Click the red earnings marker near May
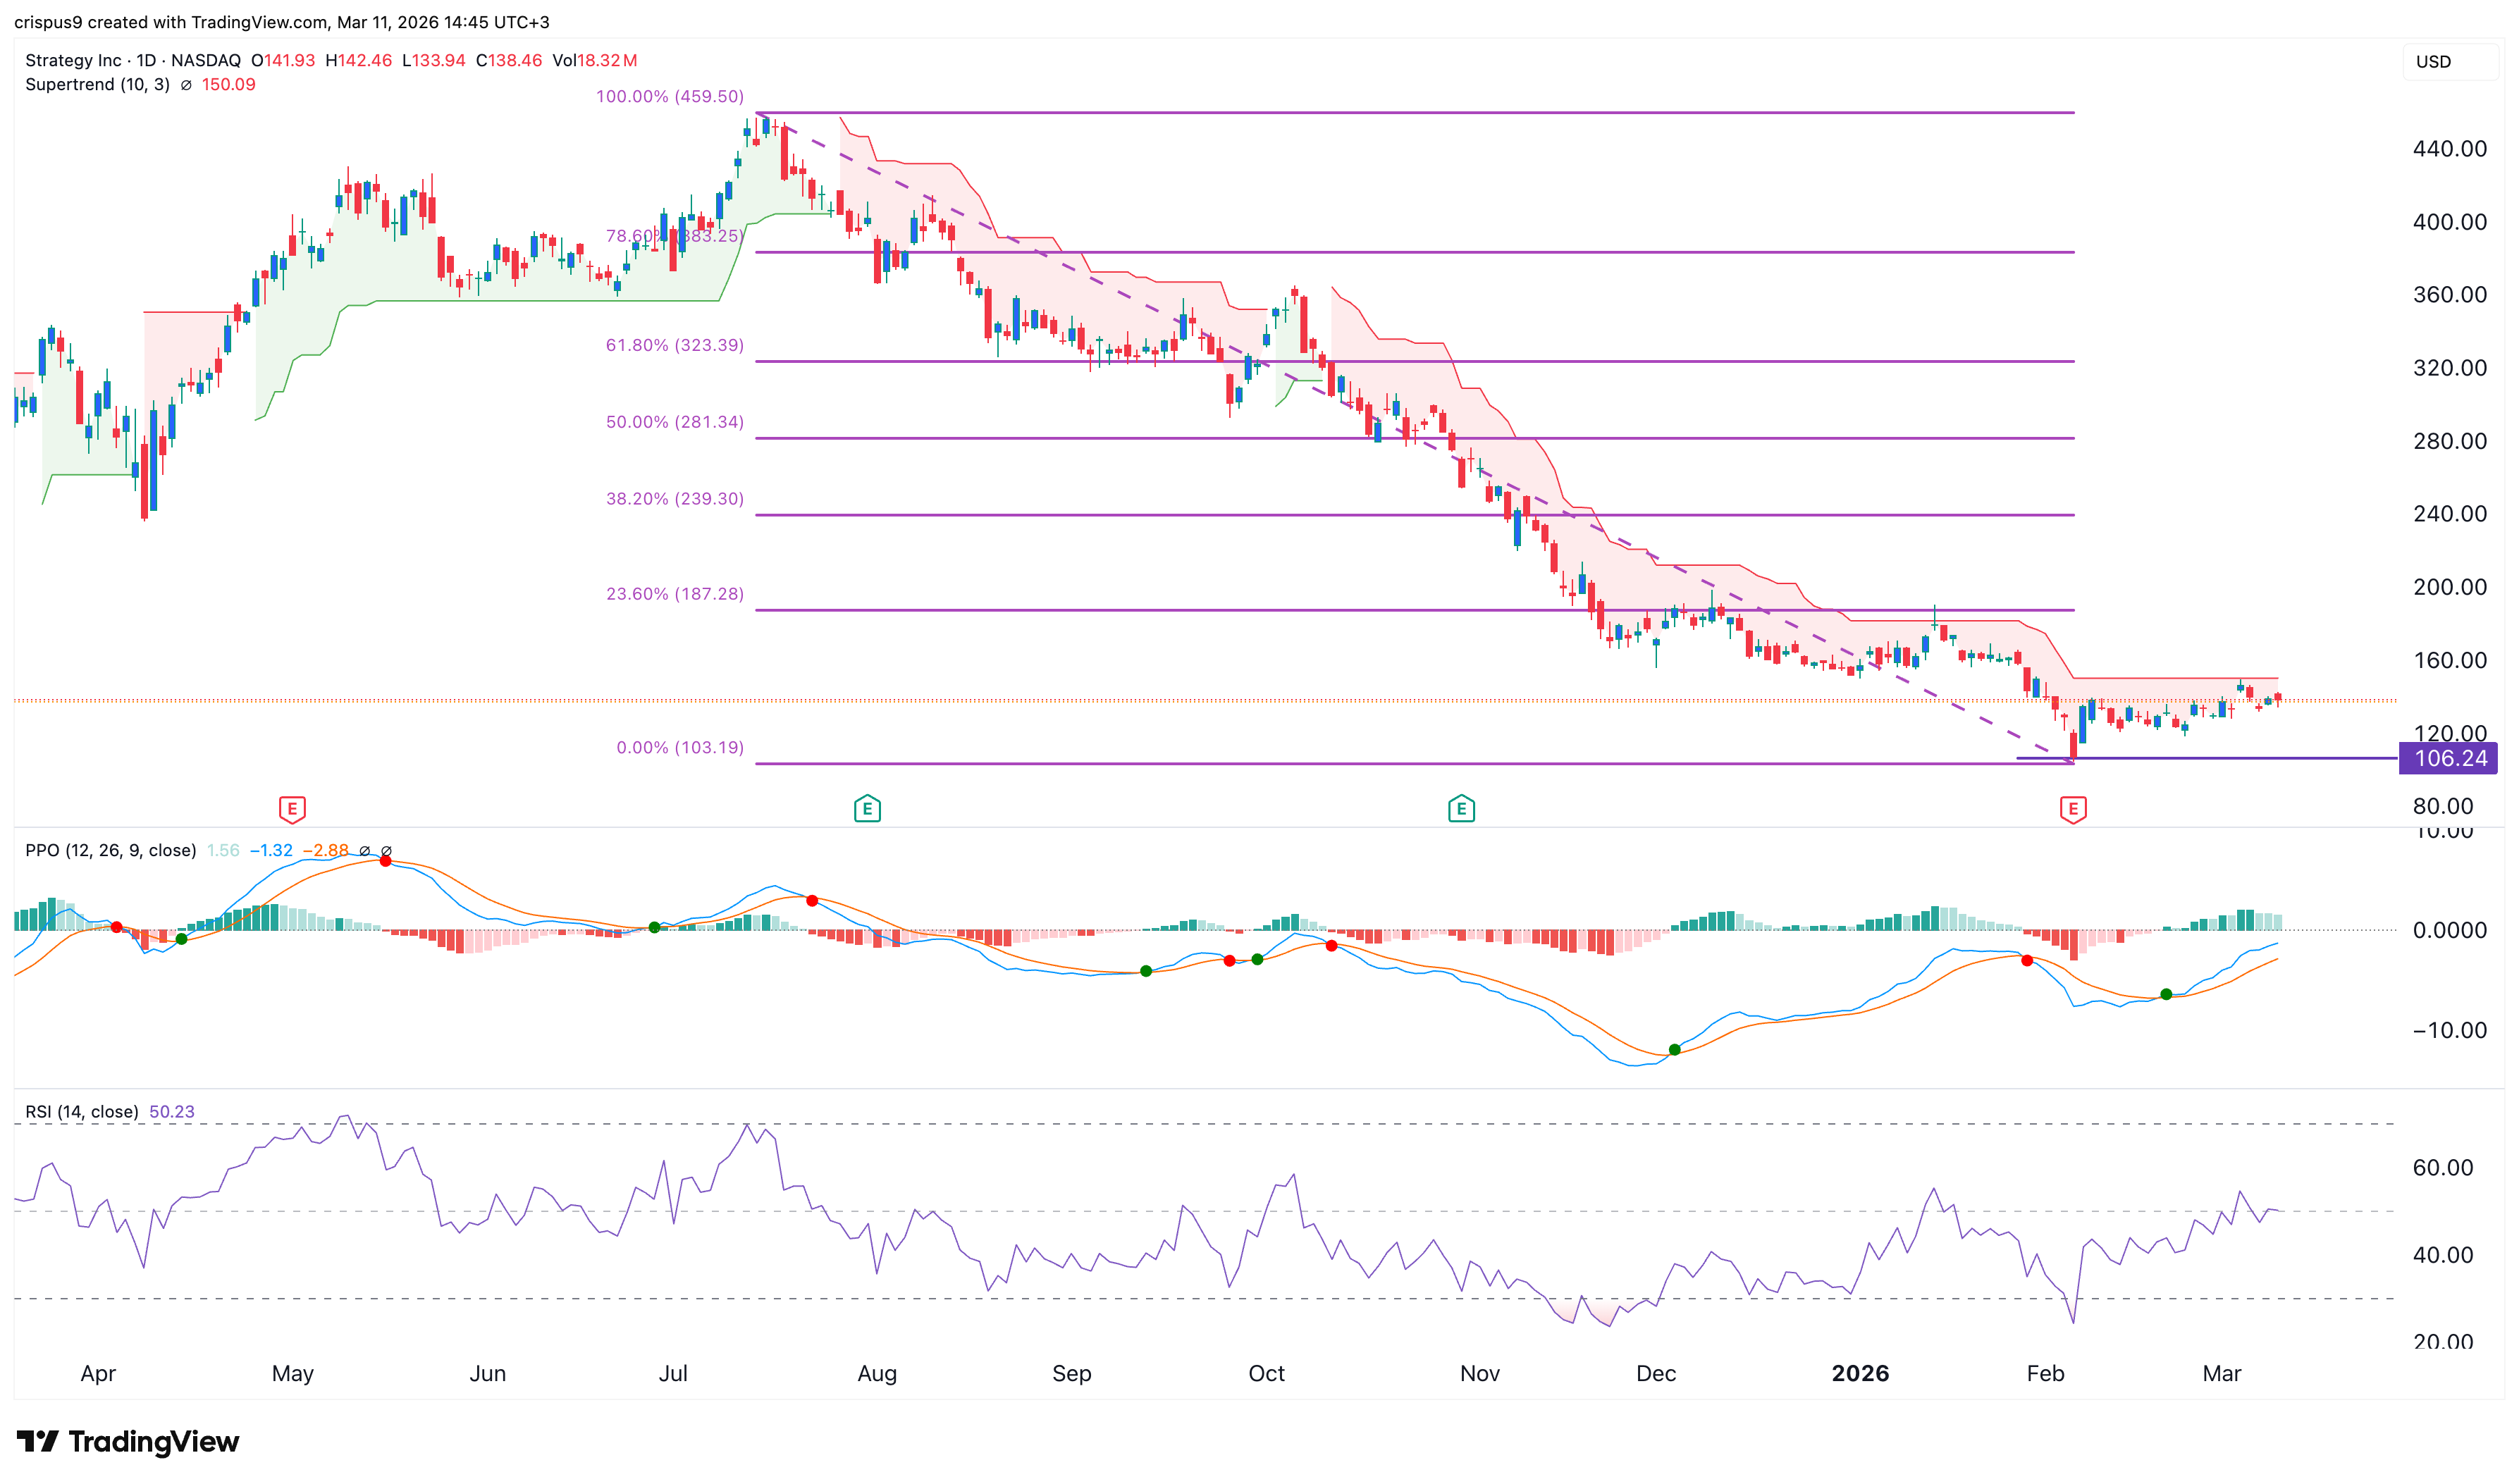2519x1484 pixels. 292,809
